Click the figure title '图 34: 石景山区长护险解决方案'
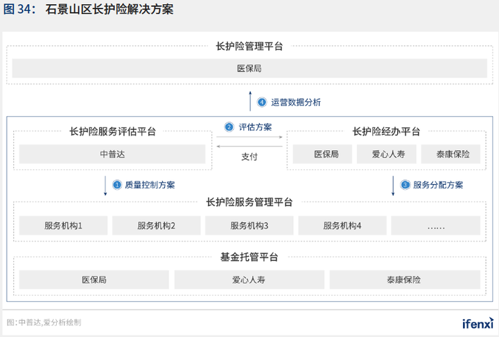 [89, 9]
